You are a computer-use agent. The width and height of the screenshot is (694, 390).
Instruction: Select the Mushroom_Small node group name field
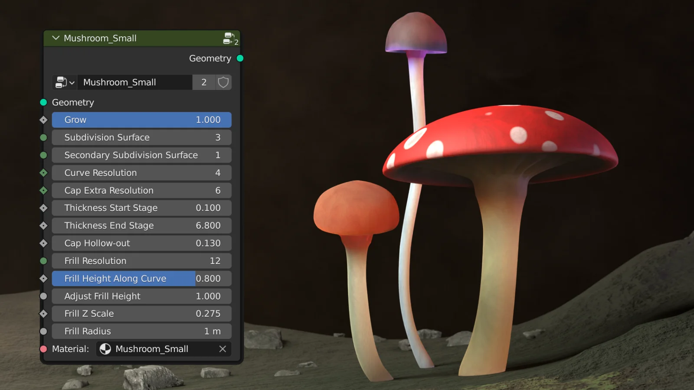pyautogui.click(x=134, y=82)
